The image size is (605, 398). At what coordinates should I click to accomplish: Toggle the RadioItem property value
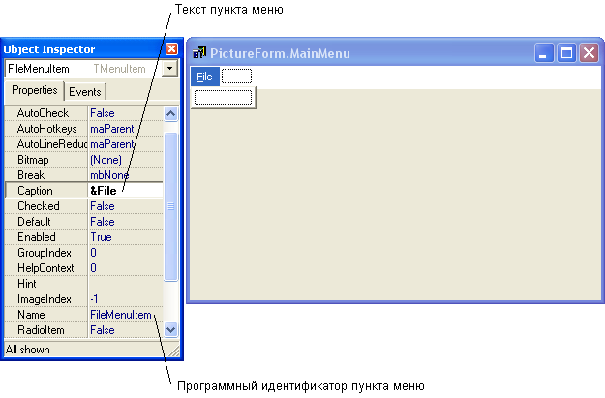tap(123, 330)
